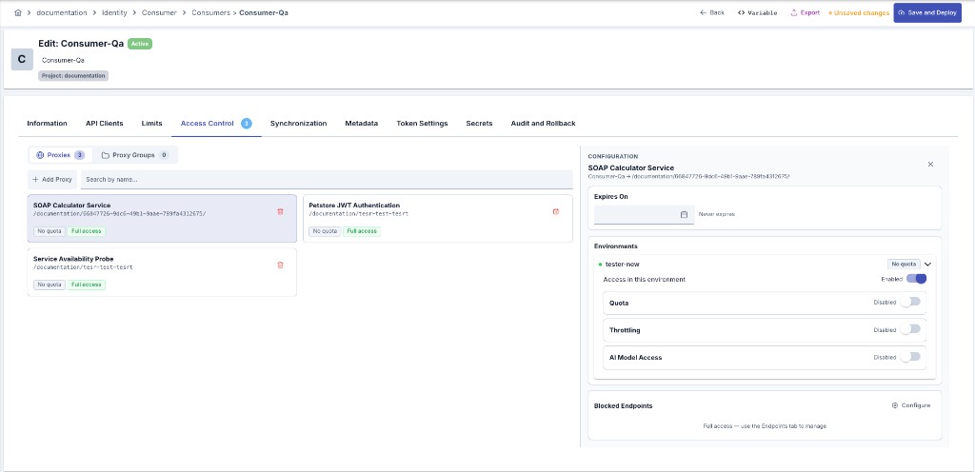Open the Token Settings tab
The image size is (975, 472).
[422, 124]
